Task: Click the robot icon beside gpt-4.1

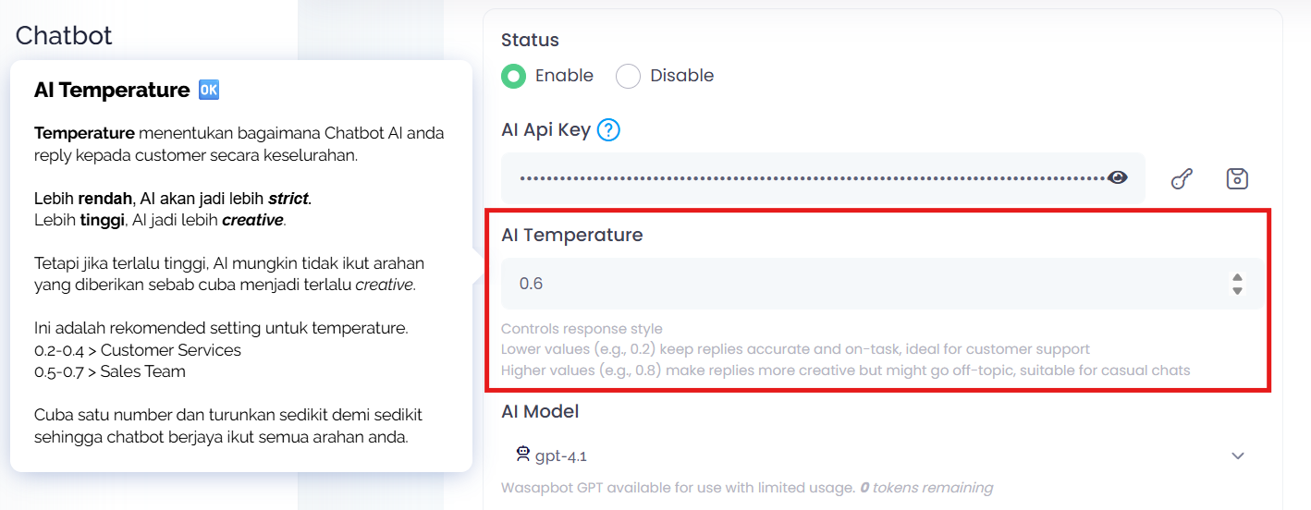Action: (x=523, y=454)
